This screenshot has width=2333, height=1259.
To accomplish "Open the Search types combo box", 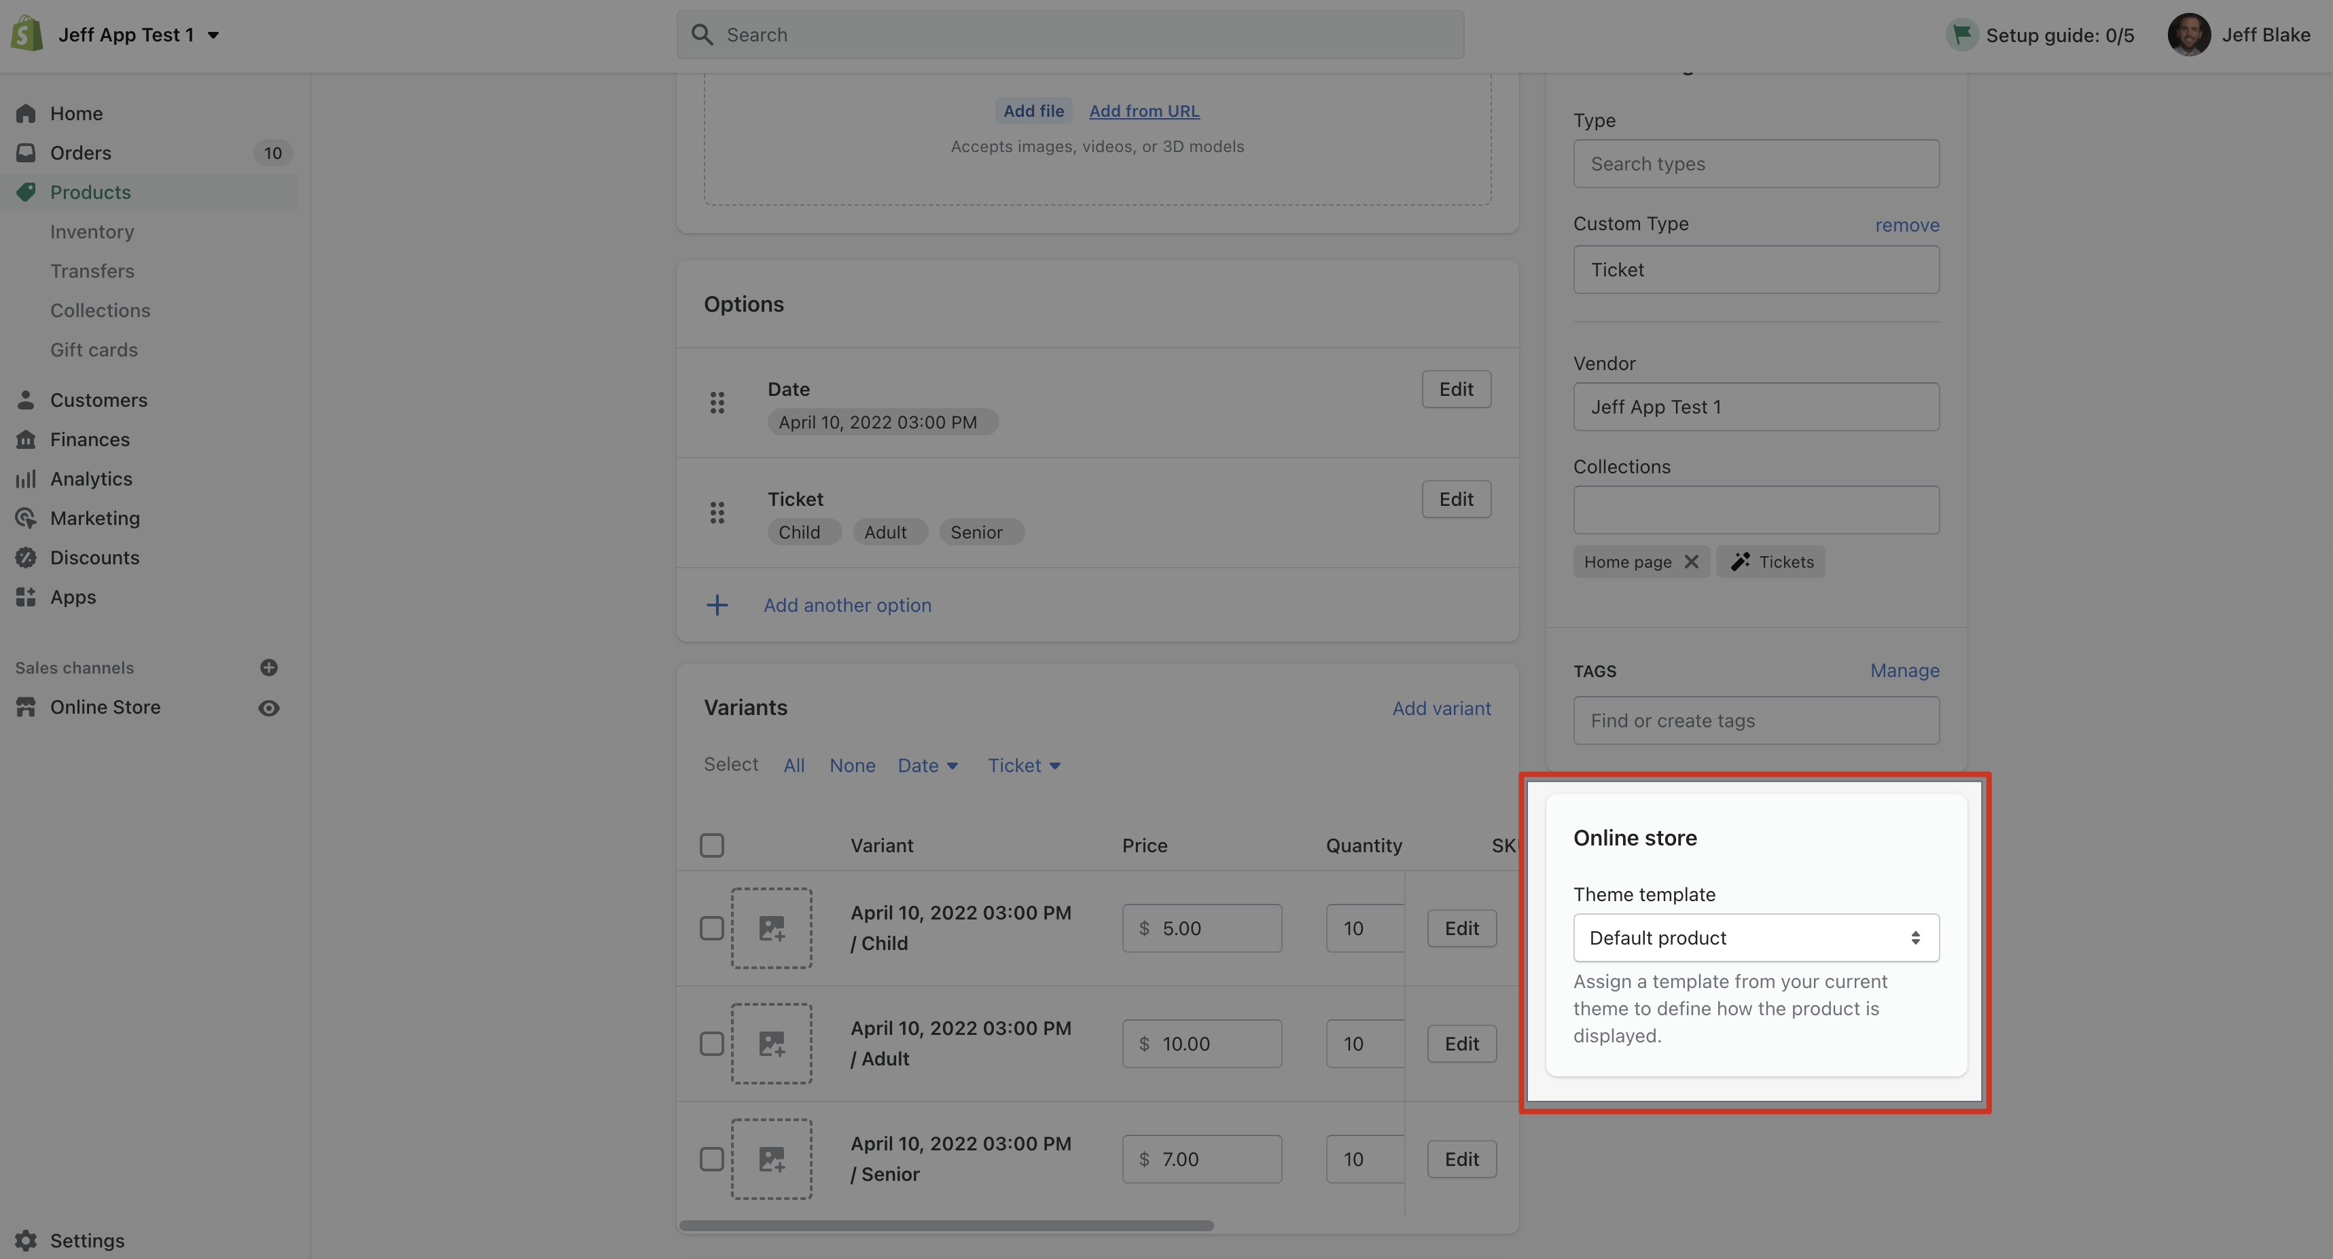I will (x=1755, y=163).
